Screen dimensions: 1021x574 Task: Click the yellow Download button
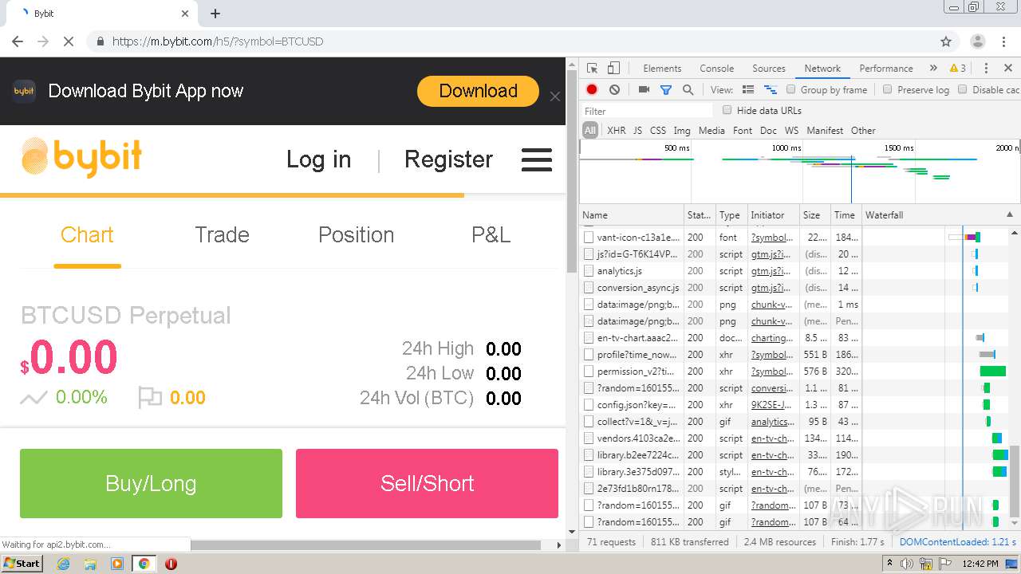[478, 91]
